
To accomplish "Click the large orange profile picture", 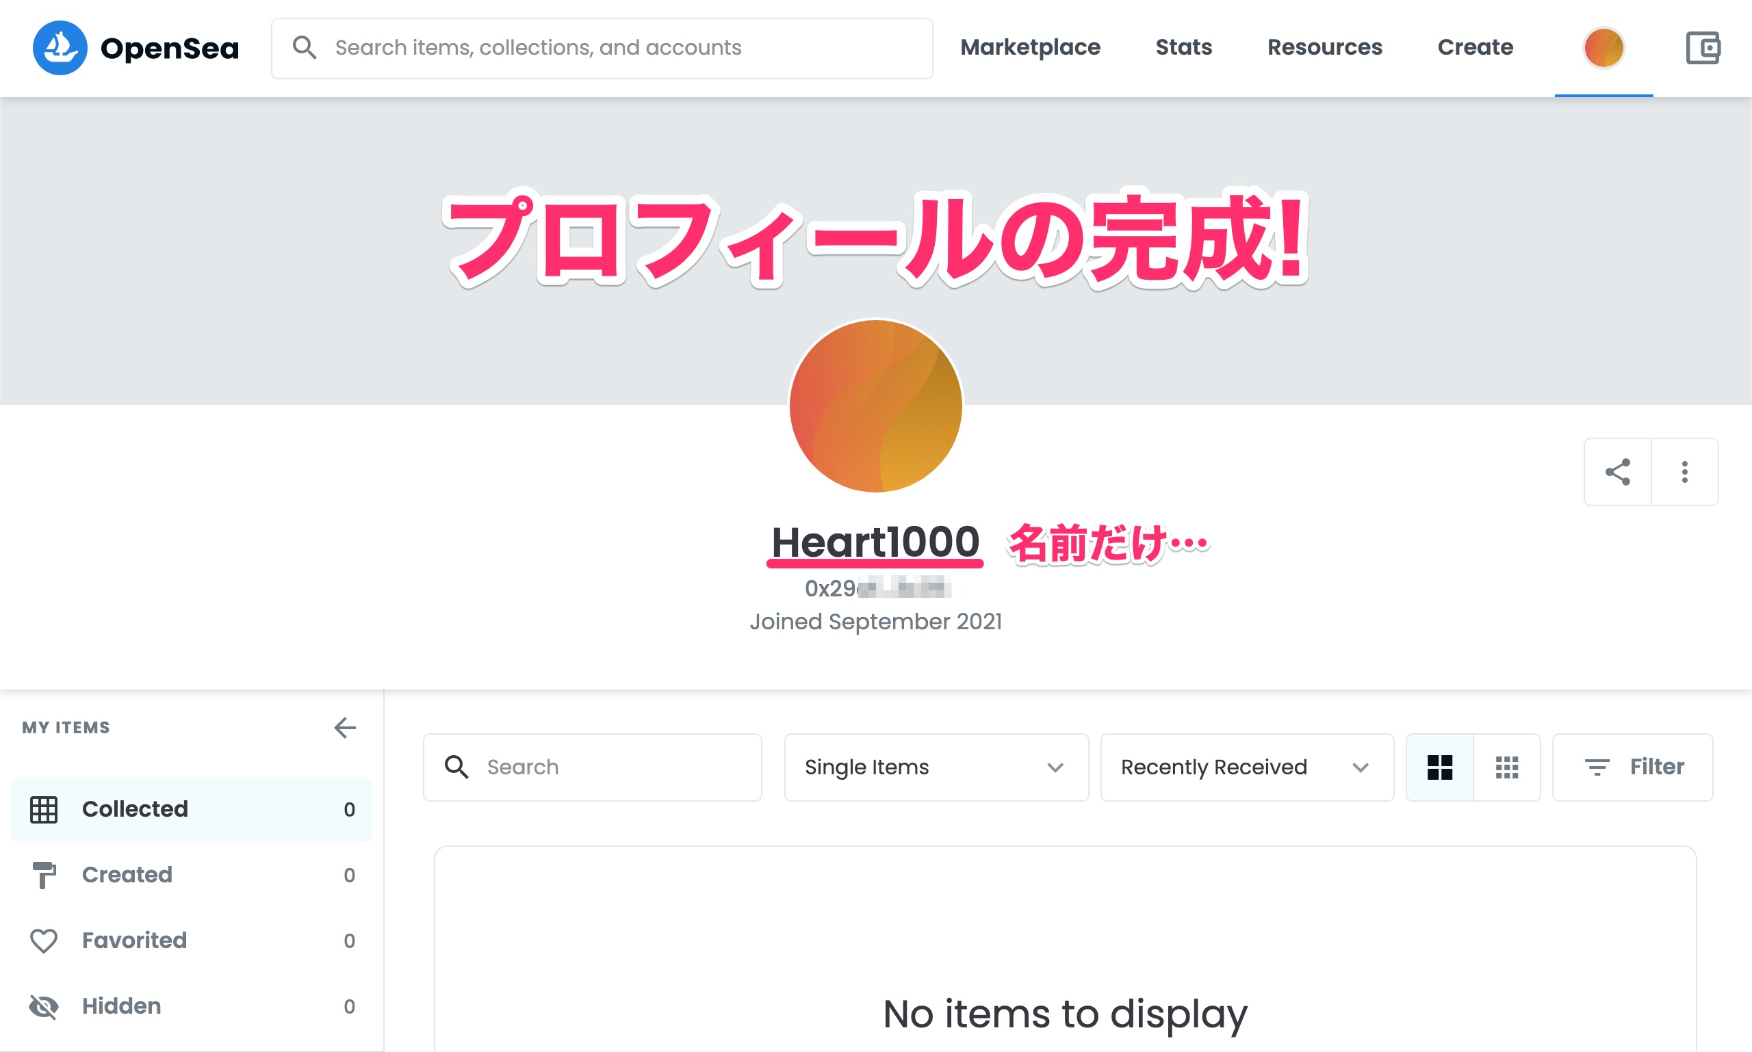I will click(x=875, y=406).
